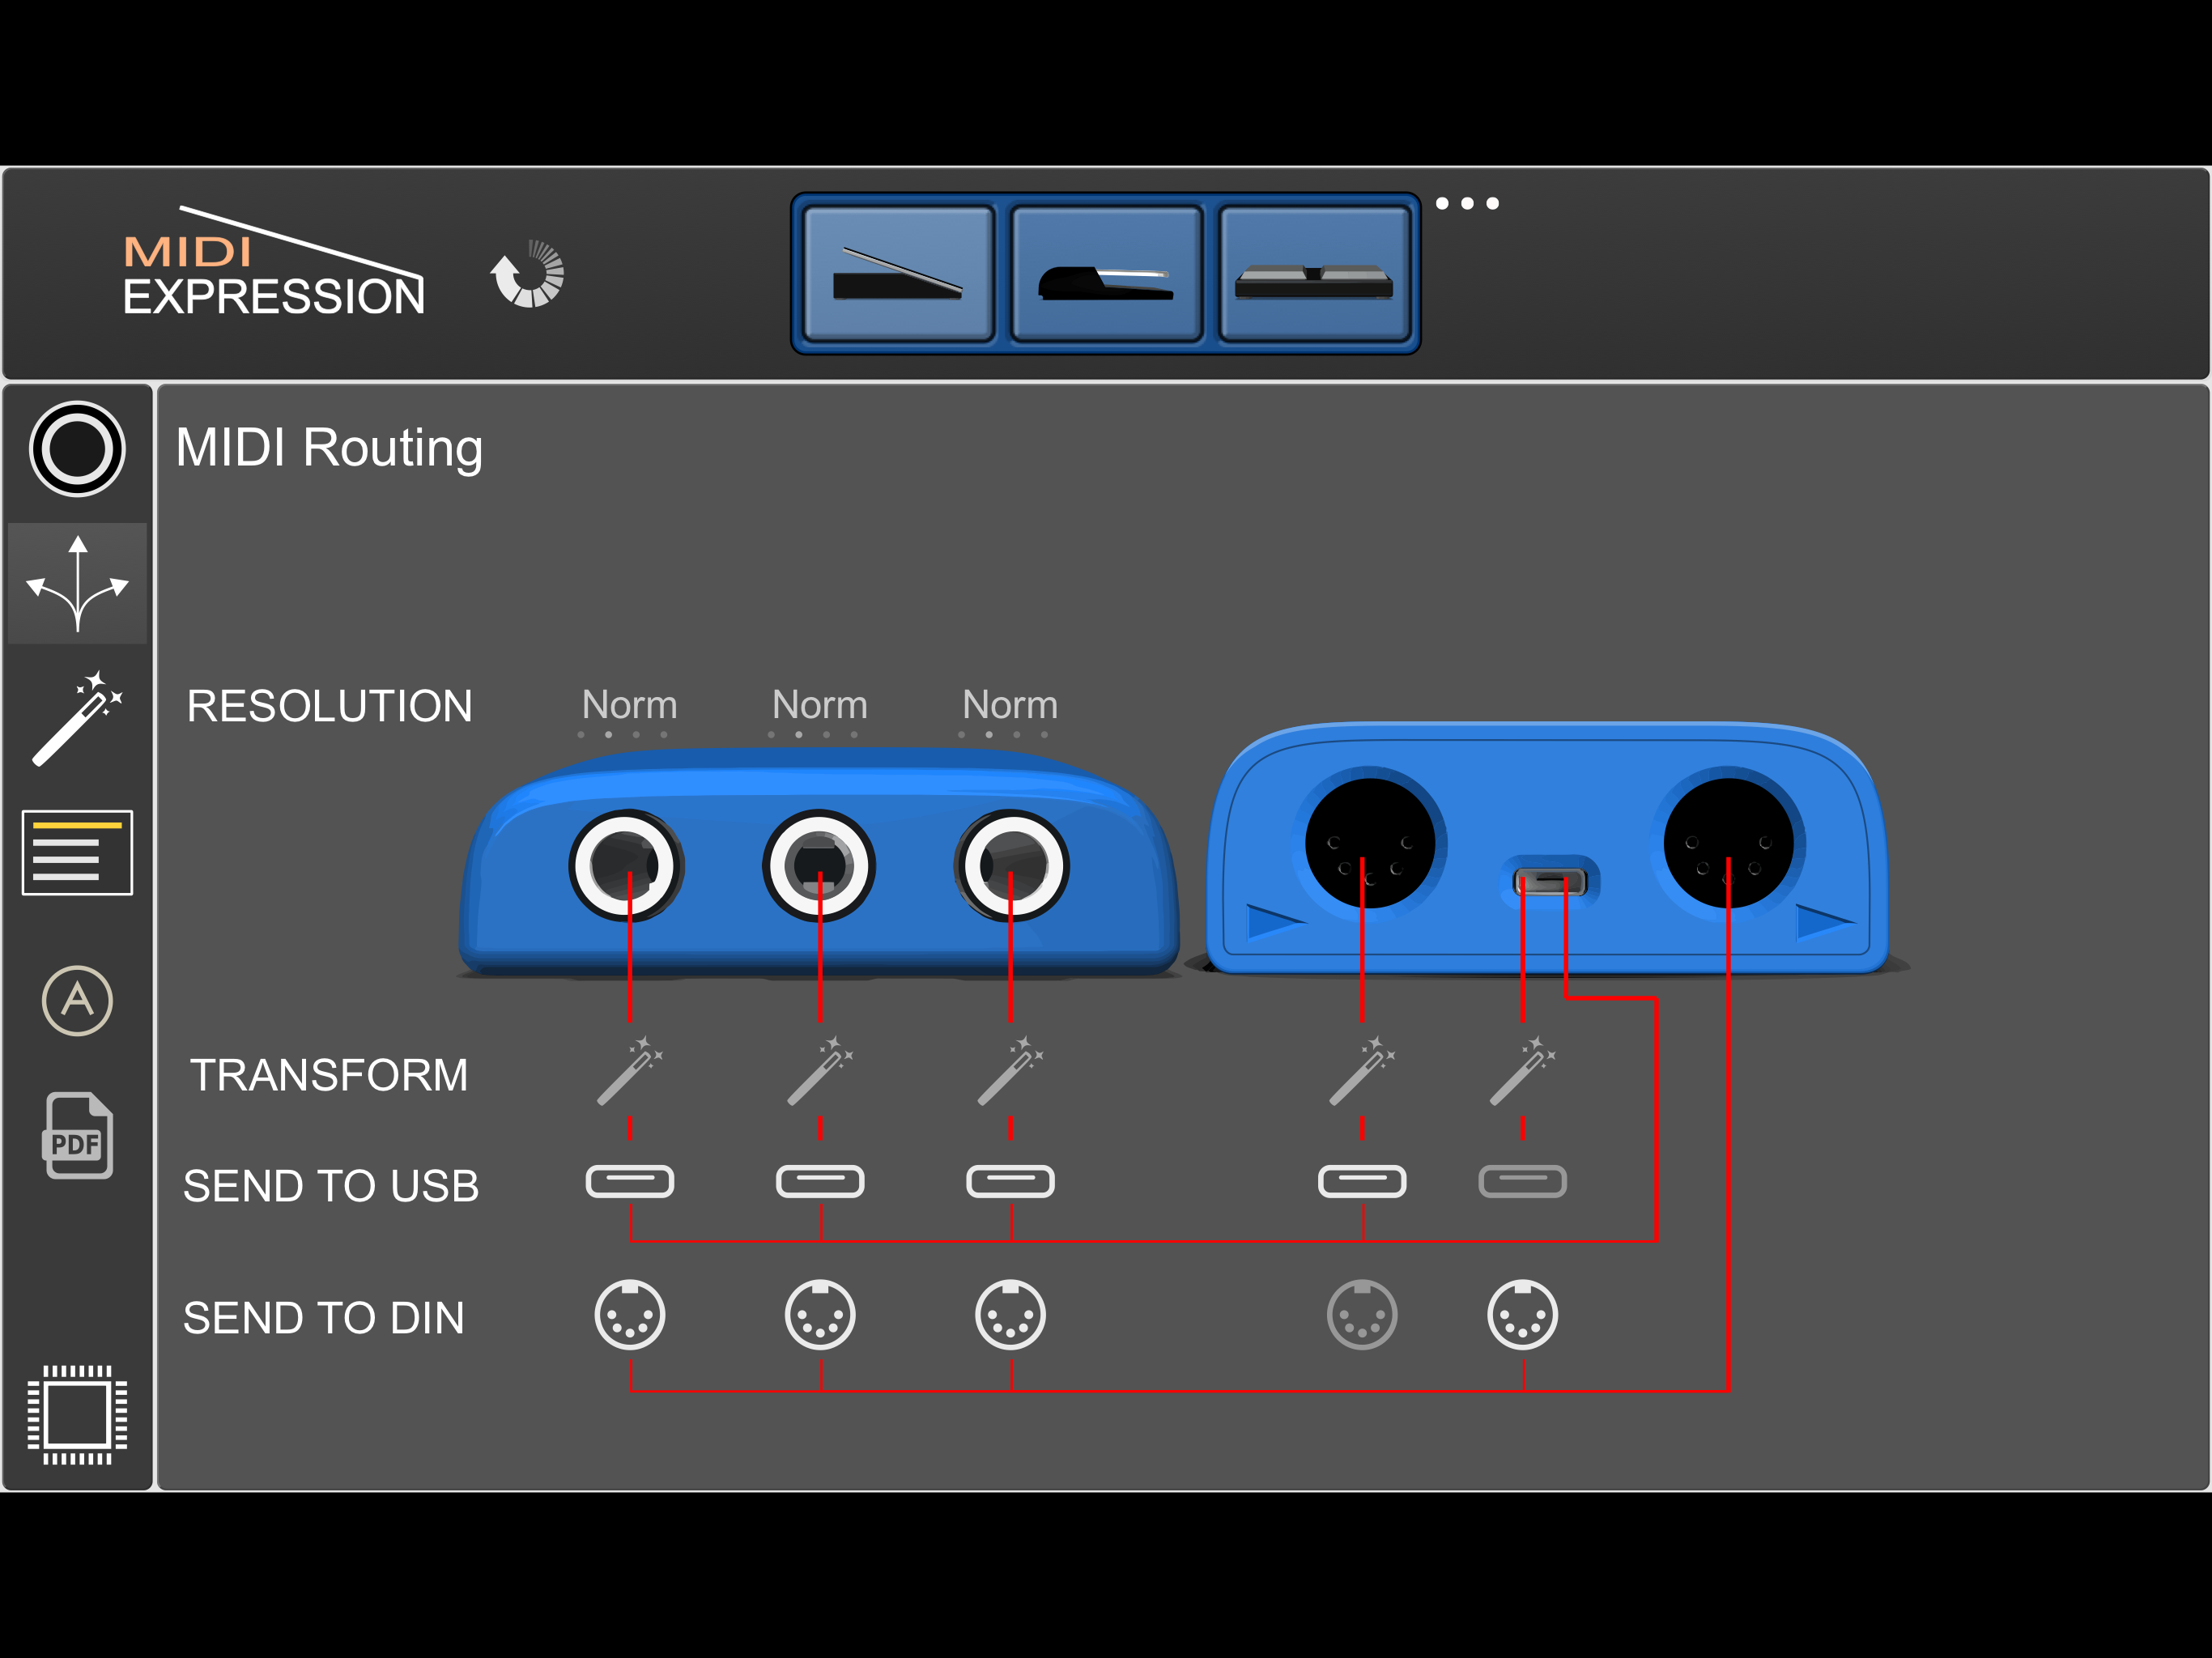
Task: Click the first jack transform wand
Action: click(x=629, y=1071)
